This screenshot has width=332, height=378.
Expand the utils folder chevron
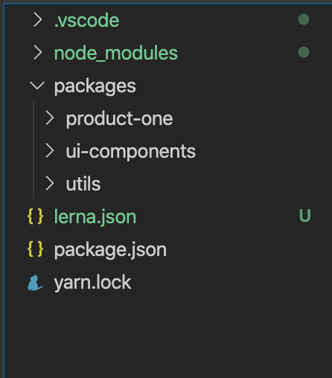pos(50,184)
